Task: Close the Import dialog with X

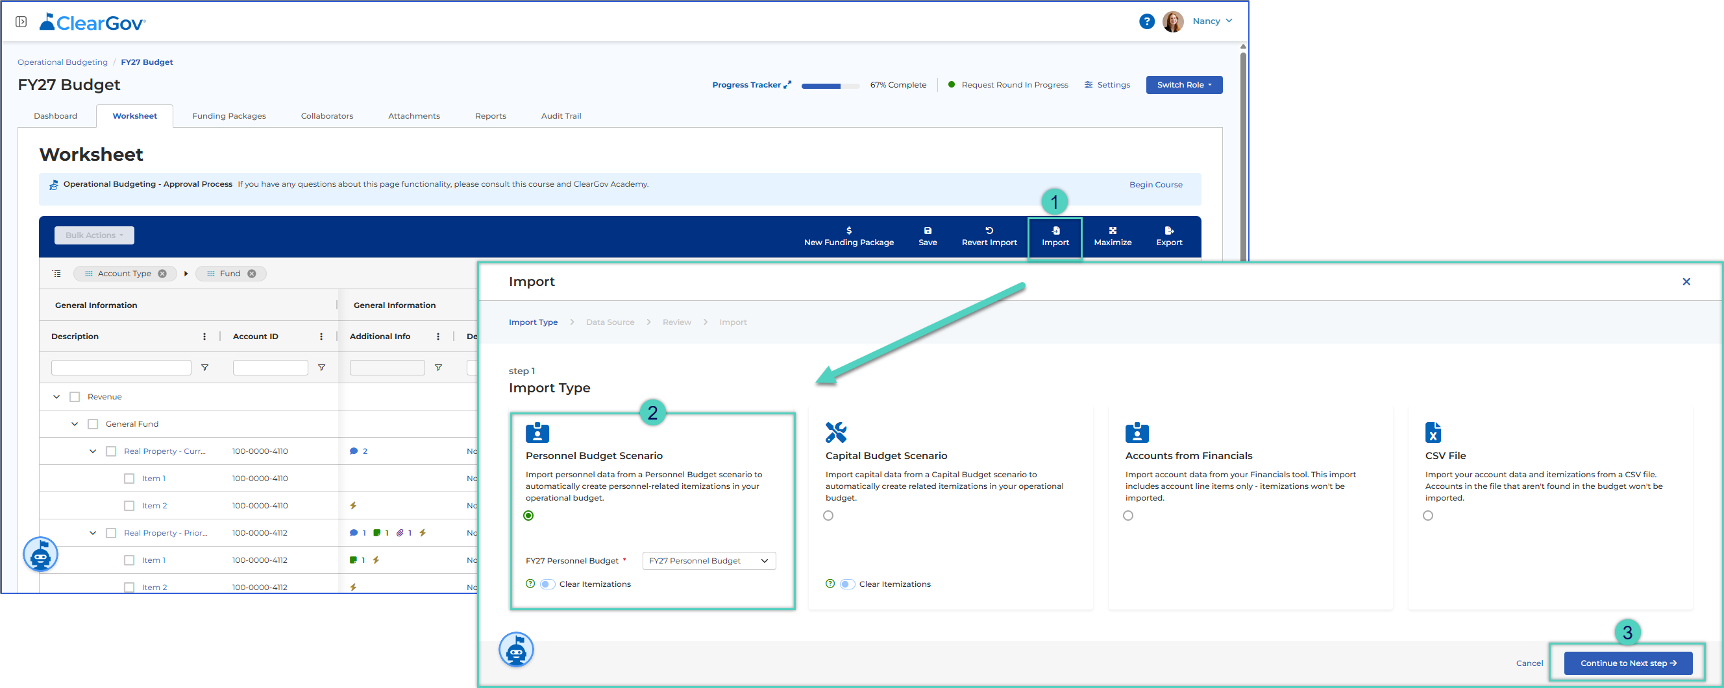Action: 1686,281
